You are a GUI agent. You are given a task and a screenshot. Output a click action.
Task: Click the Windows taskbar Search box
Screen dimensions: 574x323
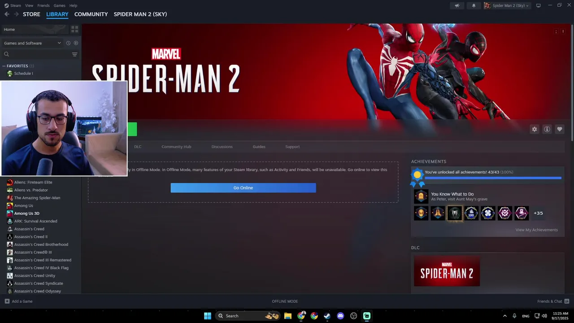pyautogui.click(x=248, y=316)
